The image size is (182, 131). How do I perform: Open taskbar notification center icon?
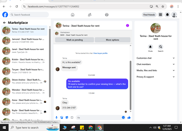176,127
